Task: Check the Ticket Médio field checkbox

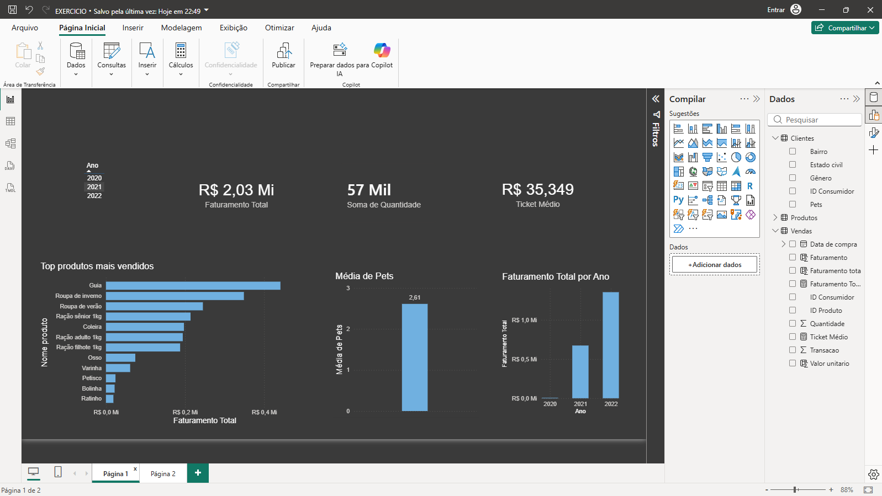Action: pos(793,337)
